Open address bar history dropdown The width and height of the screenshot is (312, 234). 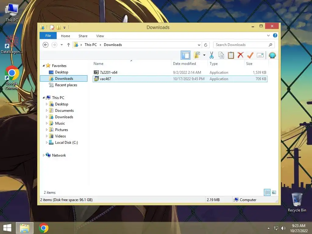coord(199,45)
